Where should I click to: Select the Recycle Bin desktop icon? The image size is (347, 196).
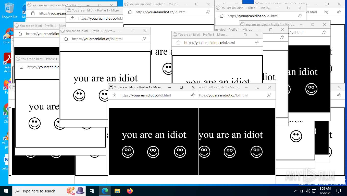(x=9, y=10)
